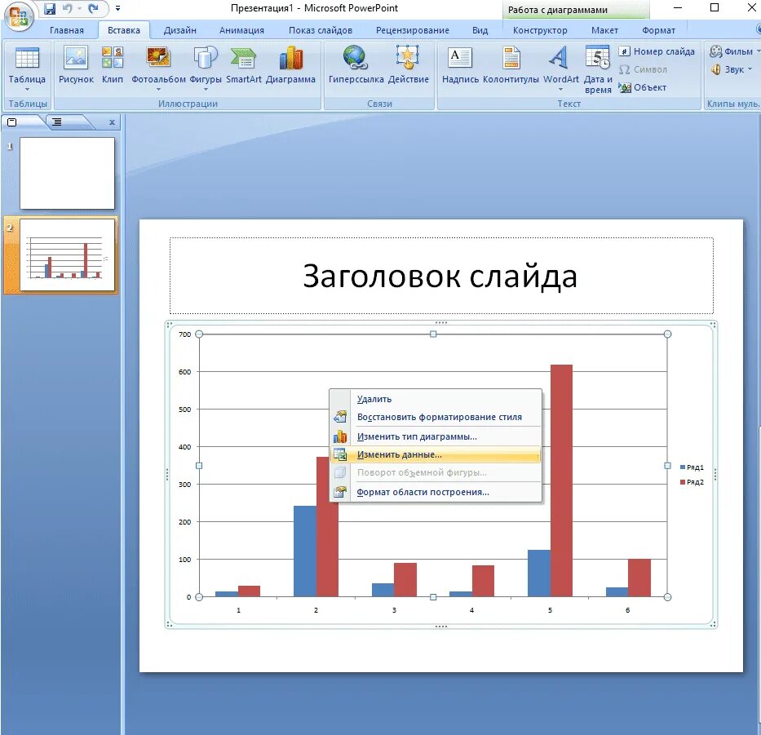Select slide 2 thumbnail with chart
The width and height of the screenshot is (761, 735).
tap(67, 255)
